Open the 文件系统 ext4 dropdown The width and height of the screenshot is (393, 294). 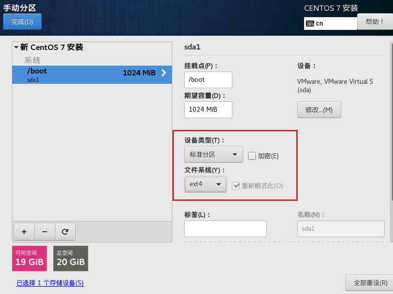click(x=205, y=184)
